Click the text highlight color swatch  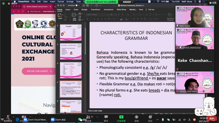click(121, 19)
